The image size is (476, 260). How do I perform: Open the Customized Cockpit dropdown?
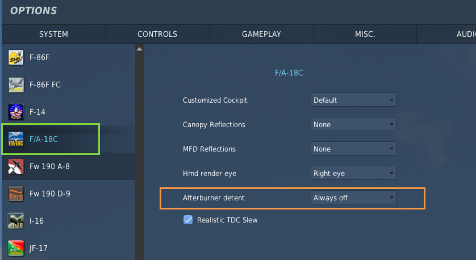coord(353,100)
